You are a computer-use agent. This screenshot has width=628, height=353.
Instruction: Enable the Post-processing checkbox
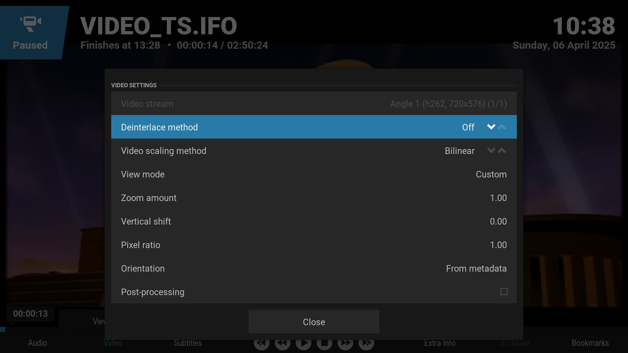coord(504,292)
